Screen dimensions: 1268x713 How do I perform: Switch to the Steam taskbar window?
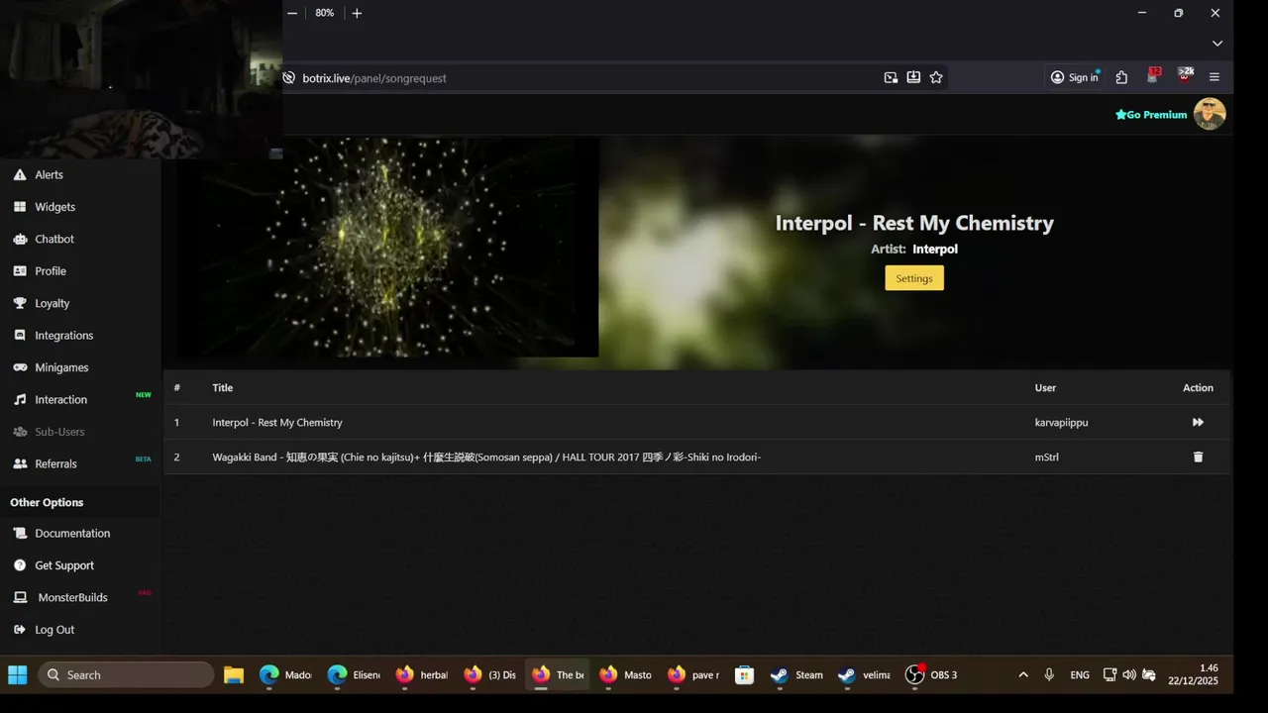point(797,674)
